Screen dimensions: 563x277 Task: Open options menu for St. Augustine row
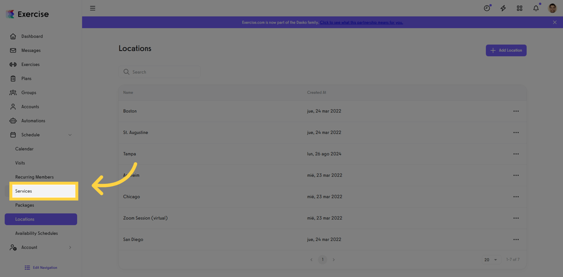[516, 133]
